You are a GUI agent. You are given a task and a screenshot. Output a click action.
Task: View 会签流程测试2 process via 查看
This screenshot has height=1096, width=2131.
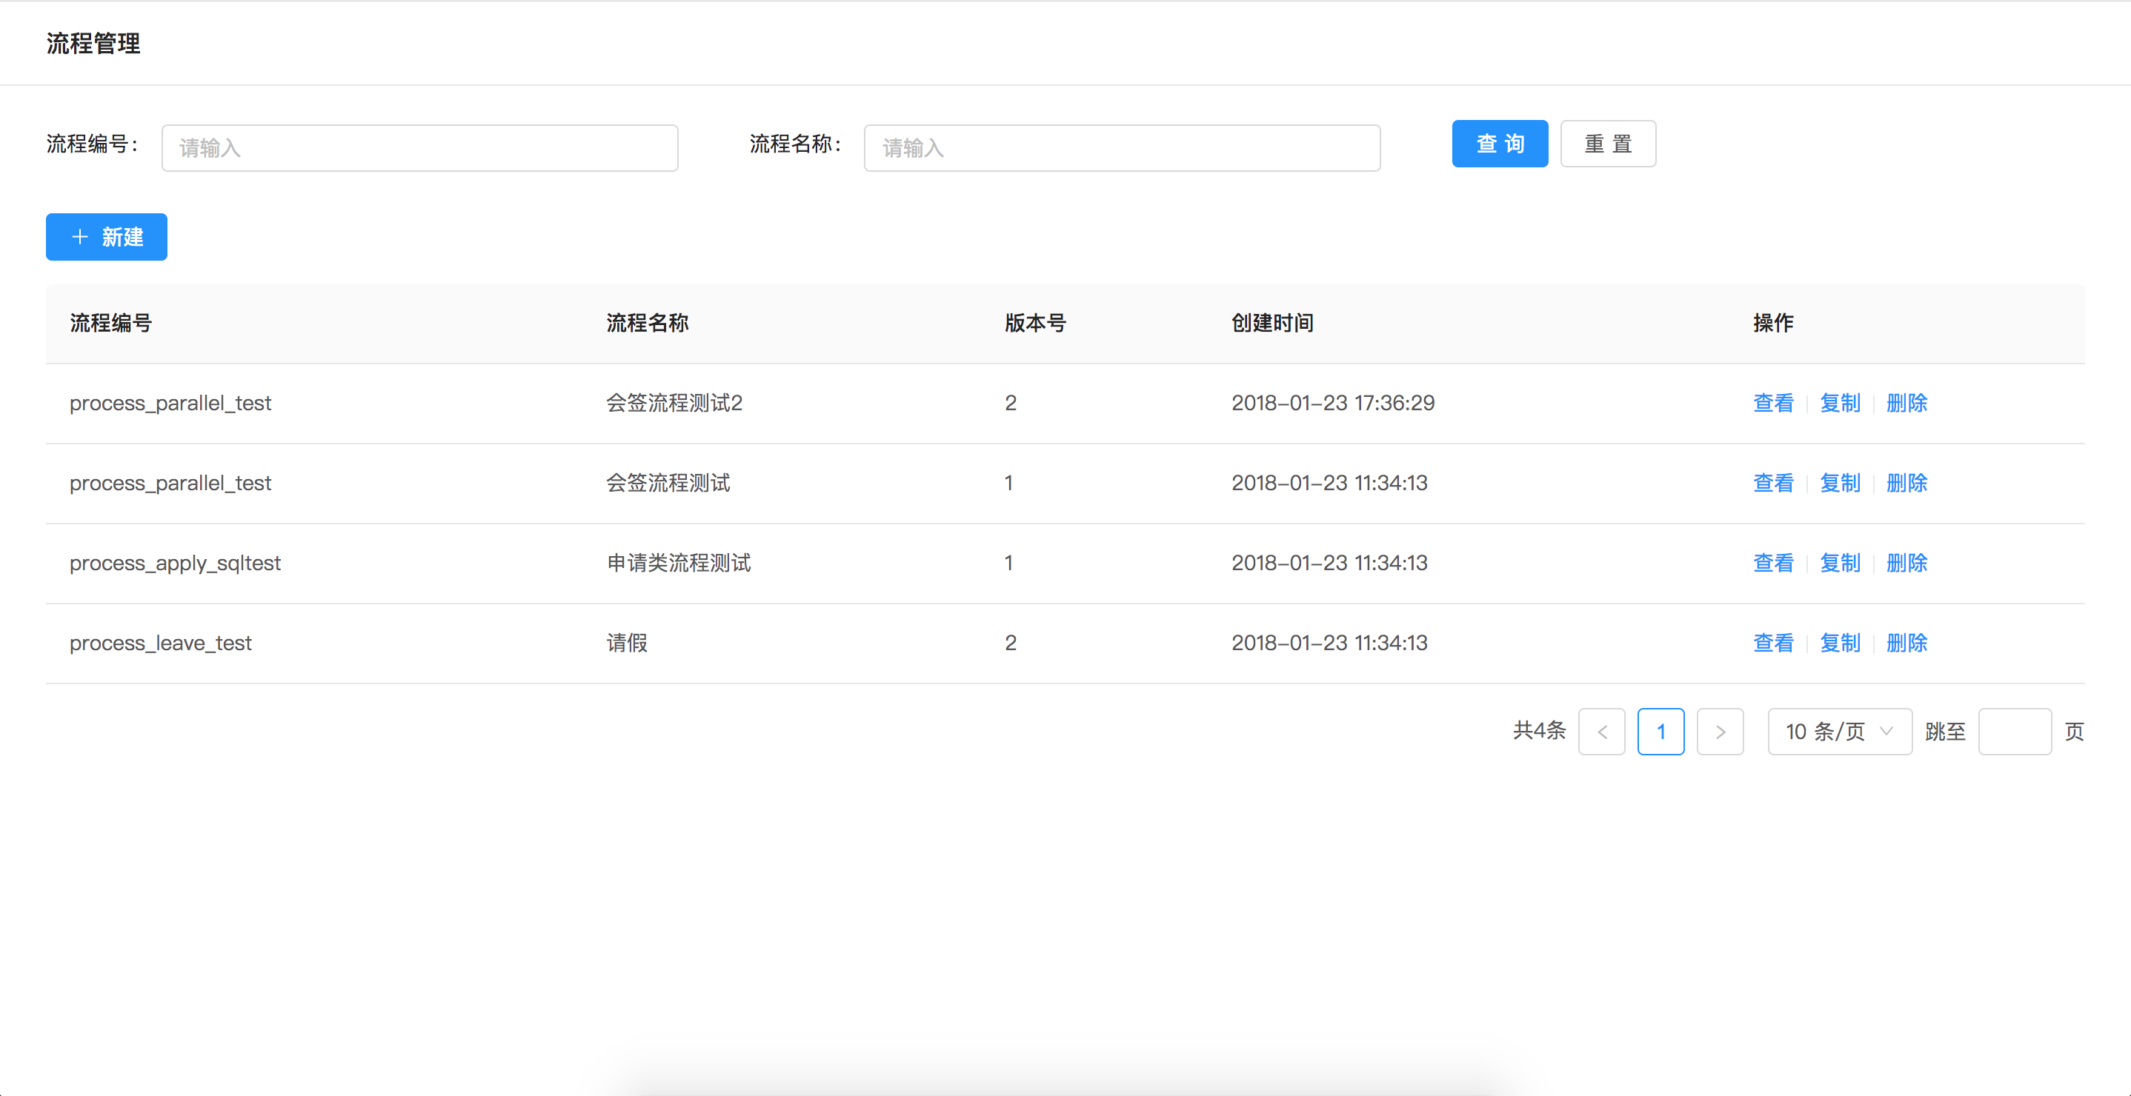tap(1773, 404)
